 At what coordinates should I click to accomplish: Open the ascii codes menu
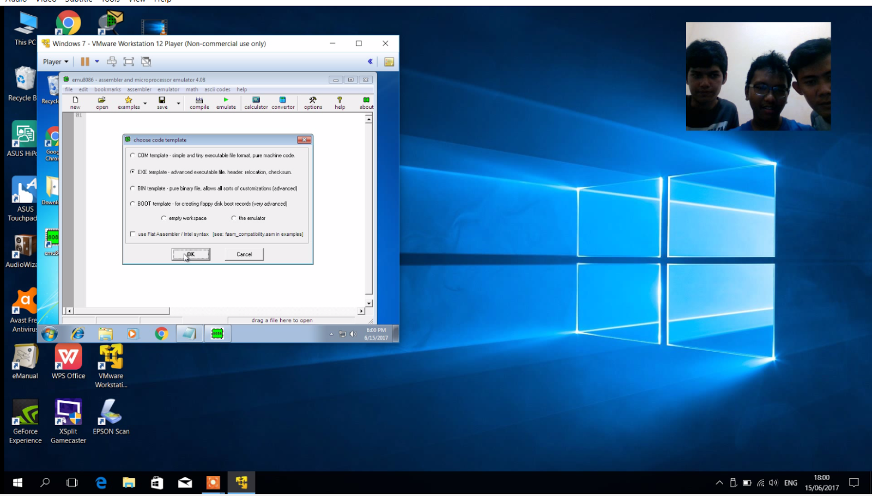217,89
